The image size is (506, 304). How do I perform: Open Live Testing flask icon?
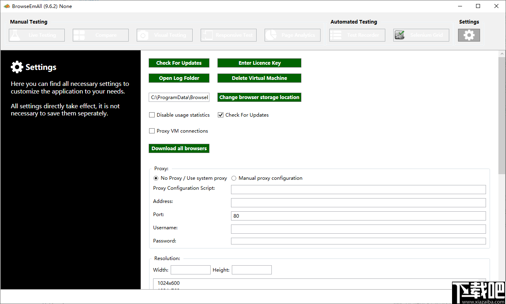click(15, 35)
